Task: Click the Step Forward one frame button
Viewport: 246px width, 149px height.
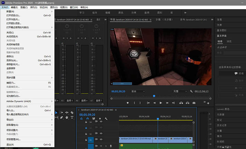Action: tap(167, 103)
